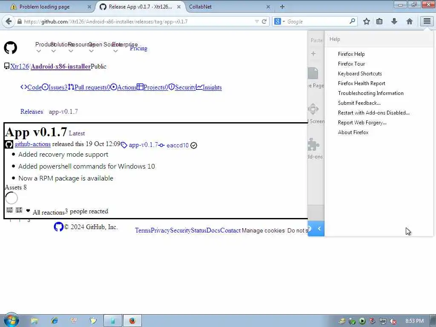Click the taskbar clock showing 8:53 PM
Screen dimensions: 436x327
[x=414, y=321]
